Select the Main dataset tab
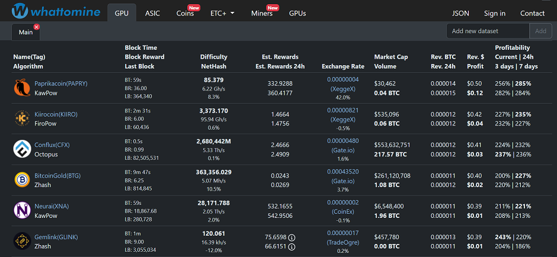The height and width of the screenshot is (257, 557). (x=25, y=32)
